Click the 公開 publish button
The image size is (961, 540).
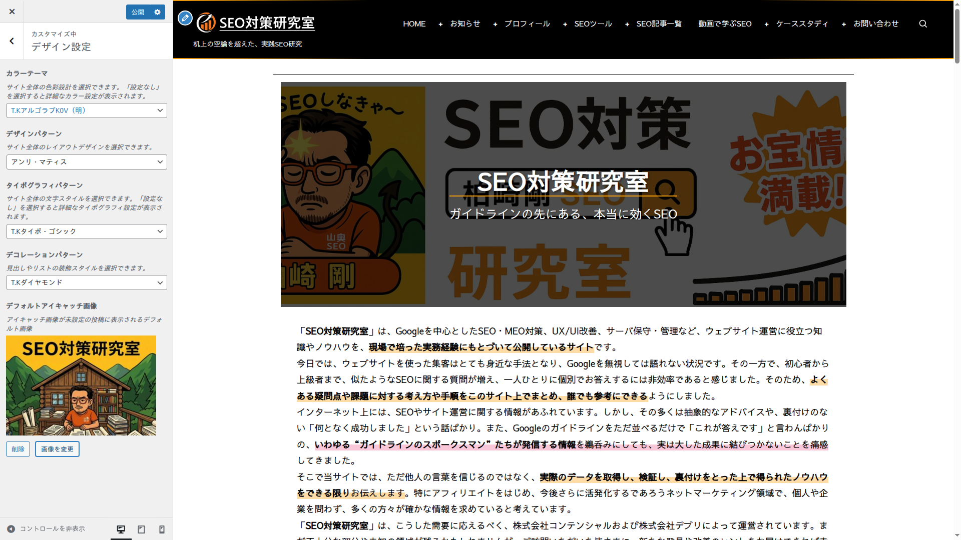coord(138,12)
